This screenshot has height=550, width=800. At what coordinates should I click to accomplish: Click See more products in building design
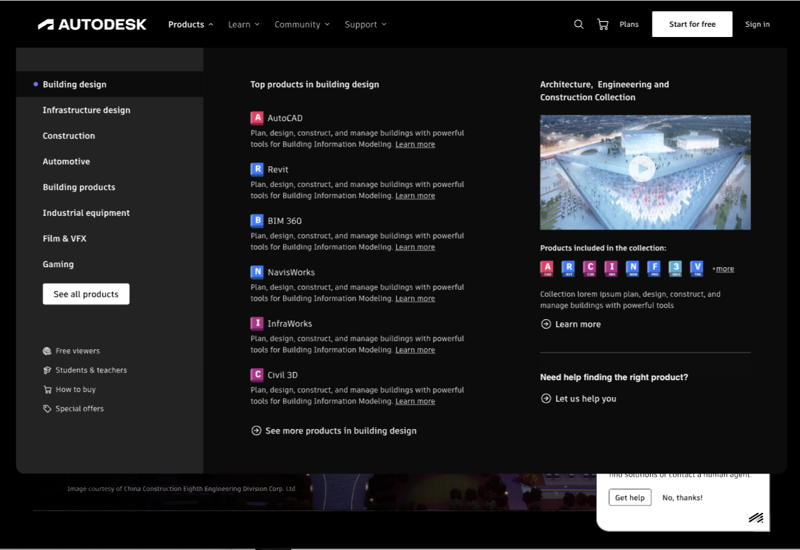[334, 431]
